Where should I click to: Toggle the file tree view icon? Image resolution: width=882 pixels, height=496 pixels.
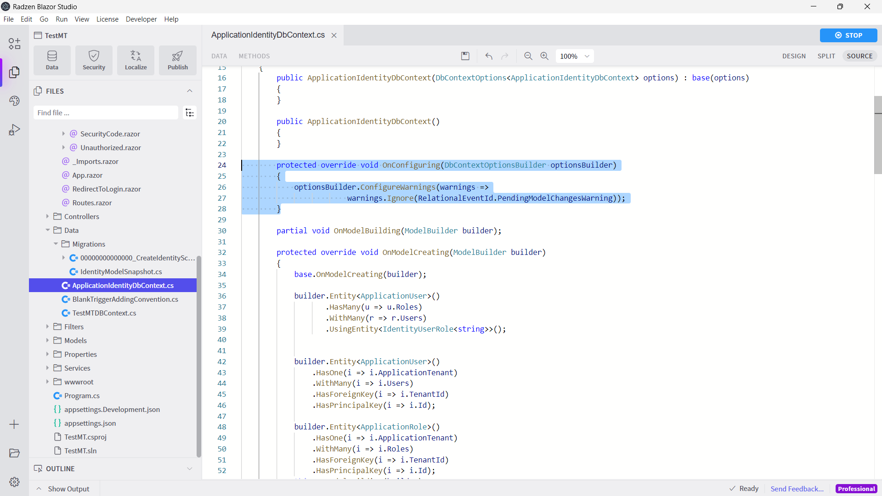pyautogui.click(x=189, y=113)
